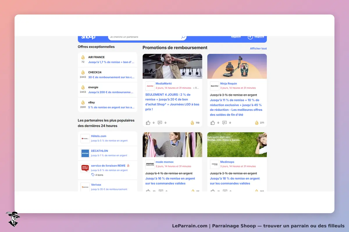Click the Medimops store name
Image resolution: width=349 pixels, height=232 pixels.
tap(227, 162)
